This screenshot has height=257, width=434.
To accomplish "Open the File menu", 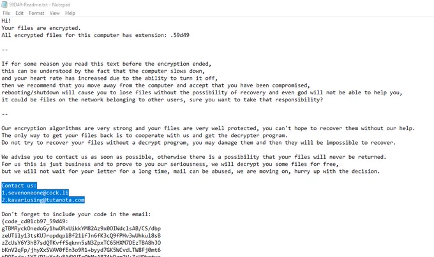I will click(6, 13).
